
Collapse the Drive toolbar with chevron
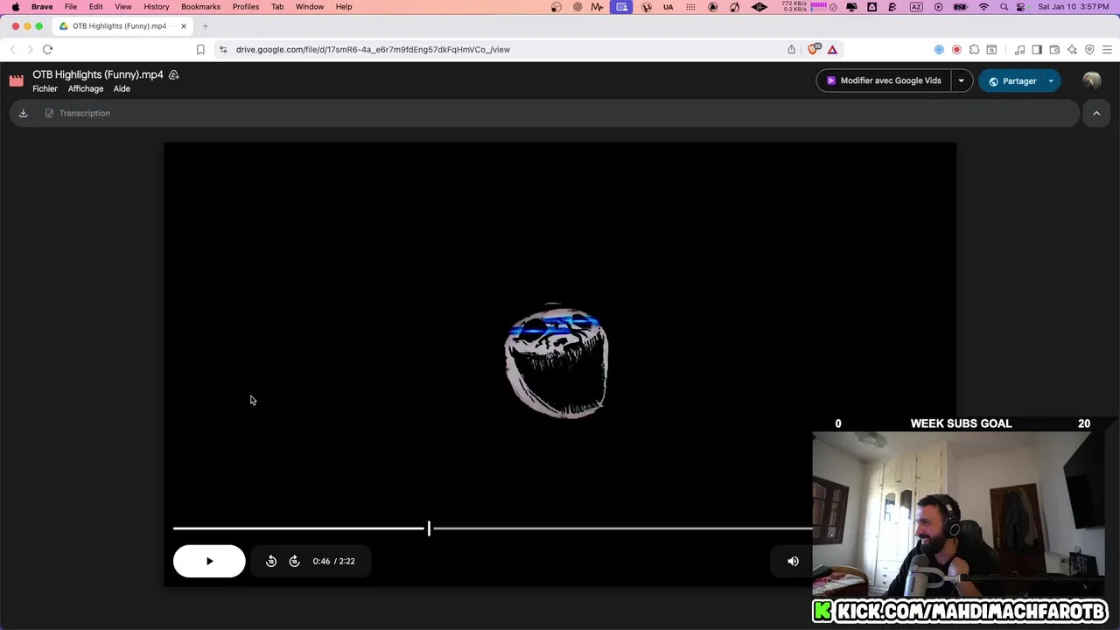[1096, 113]
